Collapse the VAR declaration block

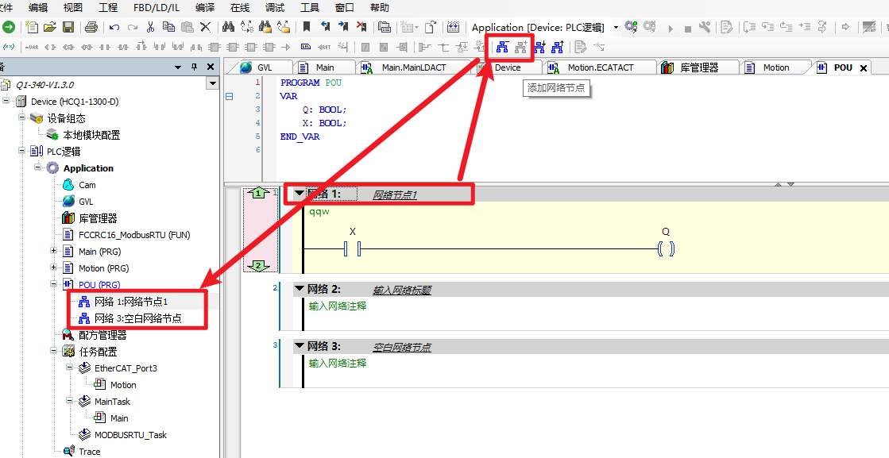point(230,96)
